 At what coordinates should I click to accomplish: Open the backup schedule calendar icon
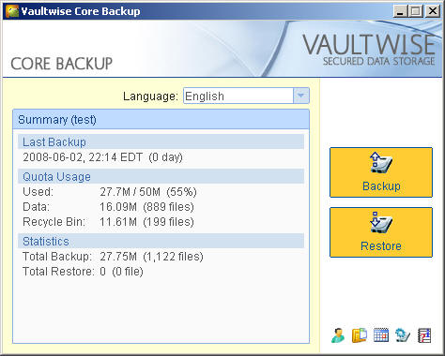click(x=381, y=335)
